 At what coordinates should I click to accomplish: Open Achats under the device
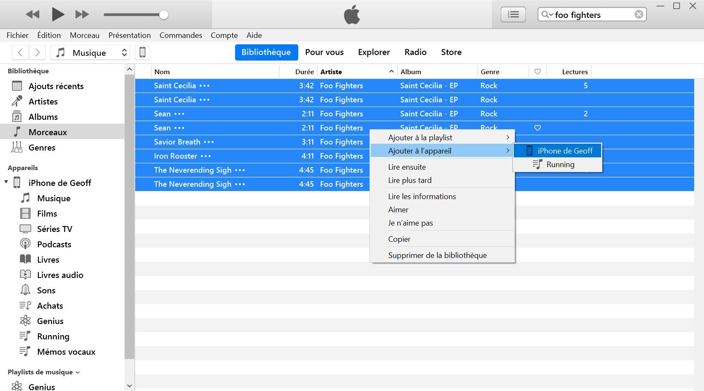click(50, 306)
